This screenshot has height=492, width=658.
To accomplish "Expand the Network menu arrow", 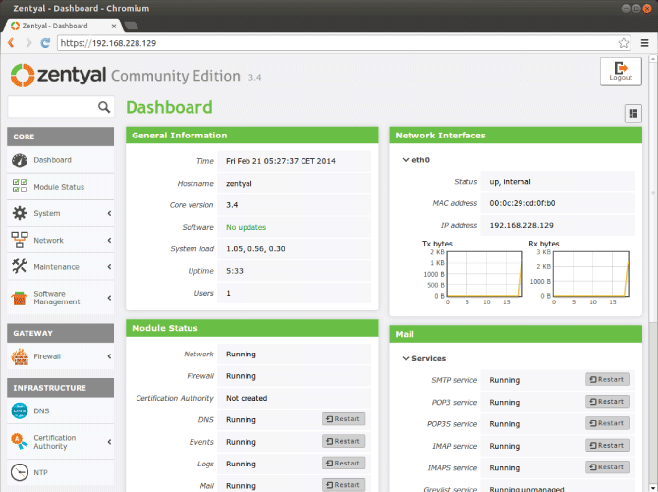I will 109,241.
